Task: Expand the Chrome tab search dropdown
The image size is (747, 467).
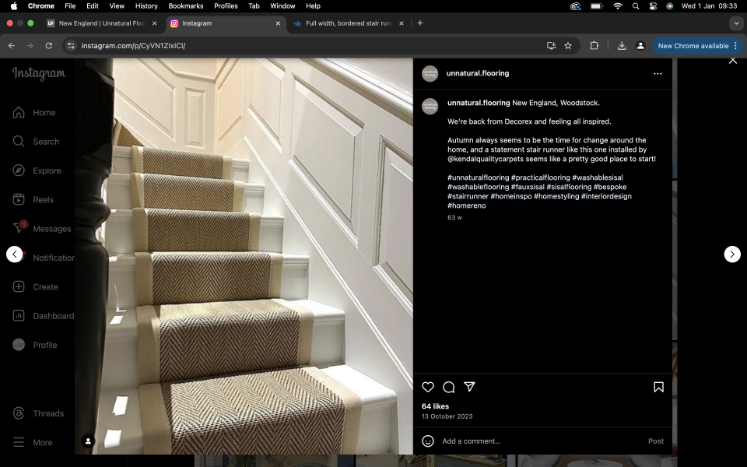Action: [x=736, y=23]
